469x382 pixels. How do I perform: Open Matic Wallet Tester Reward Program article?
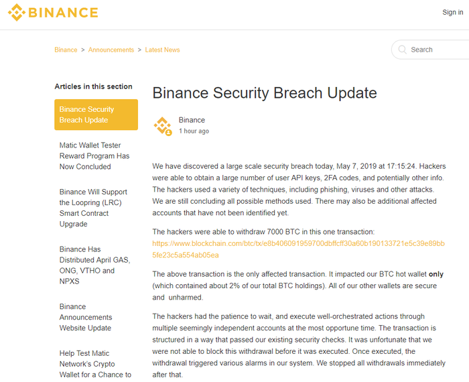pyautogui.click(x=94, y=156)
